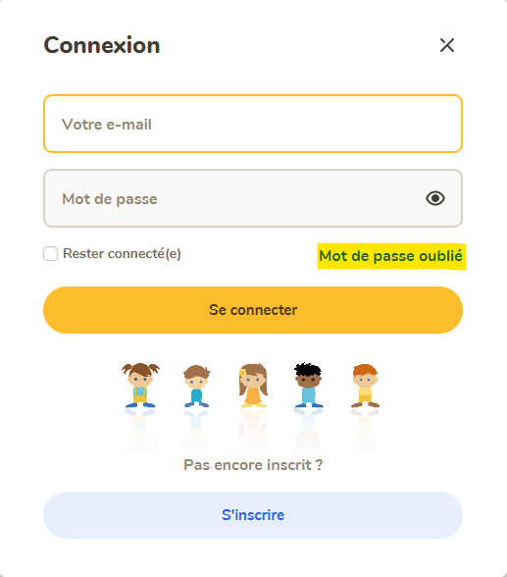
Task: Select the boy with black curly hair
Action: (308, 385)
